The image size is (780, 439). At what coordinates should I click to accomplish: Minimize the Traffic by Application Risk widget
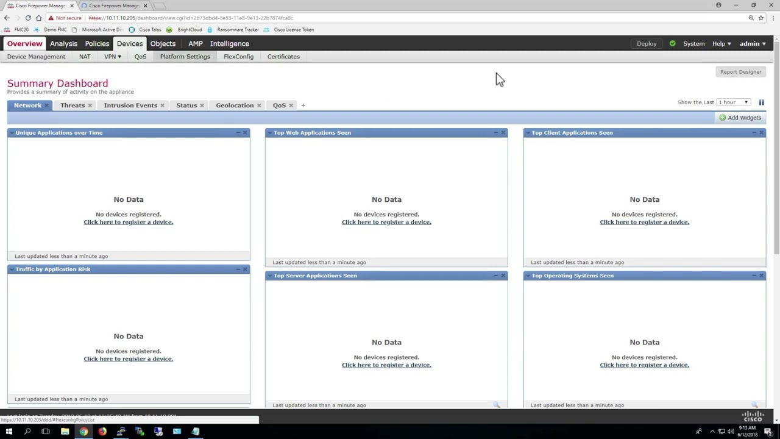tap(238, 269)
